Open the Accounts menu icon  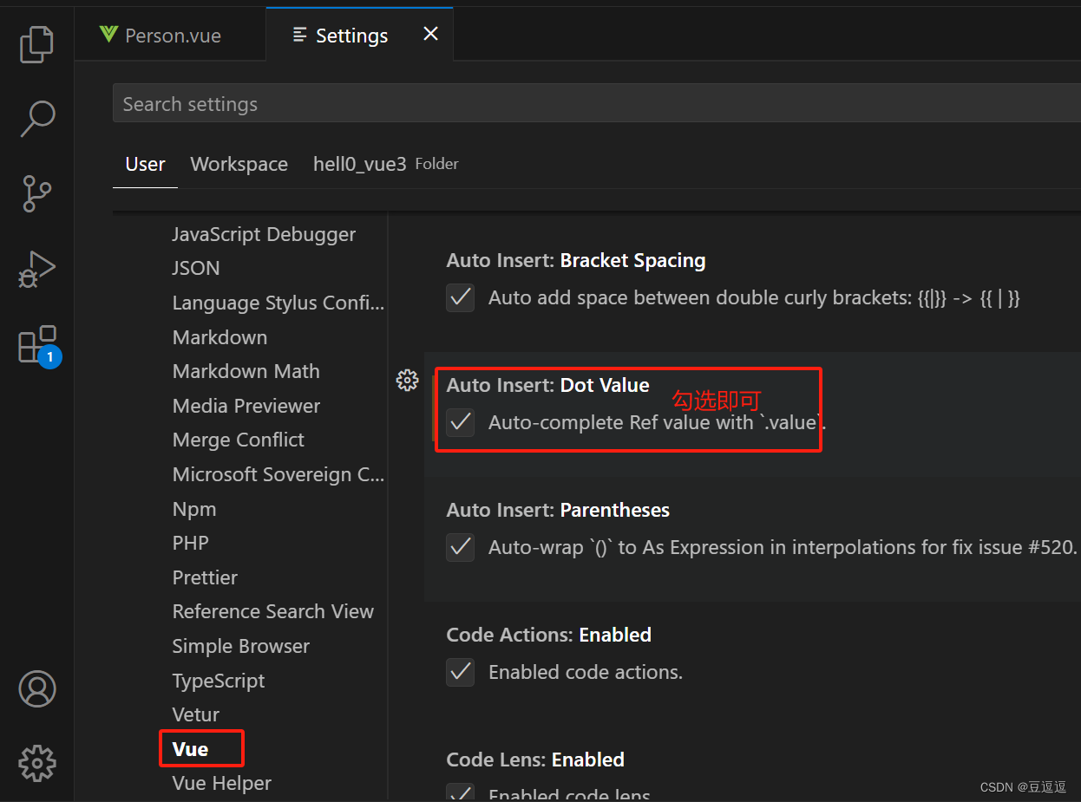[x=37, y=688]
